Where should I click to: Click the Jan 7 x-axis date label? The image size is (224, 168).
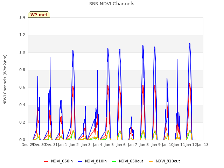[132, 145]
